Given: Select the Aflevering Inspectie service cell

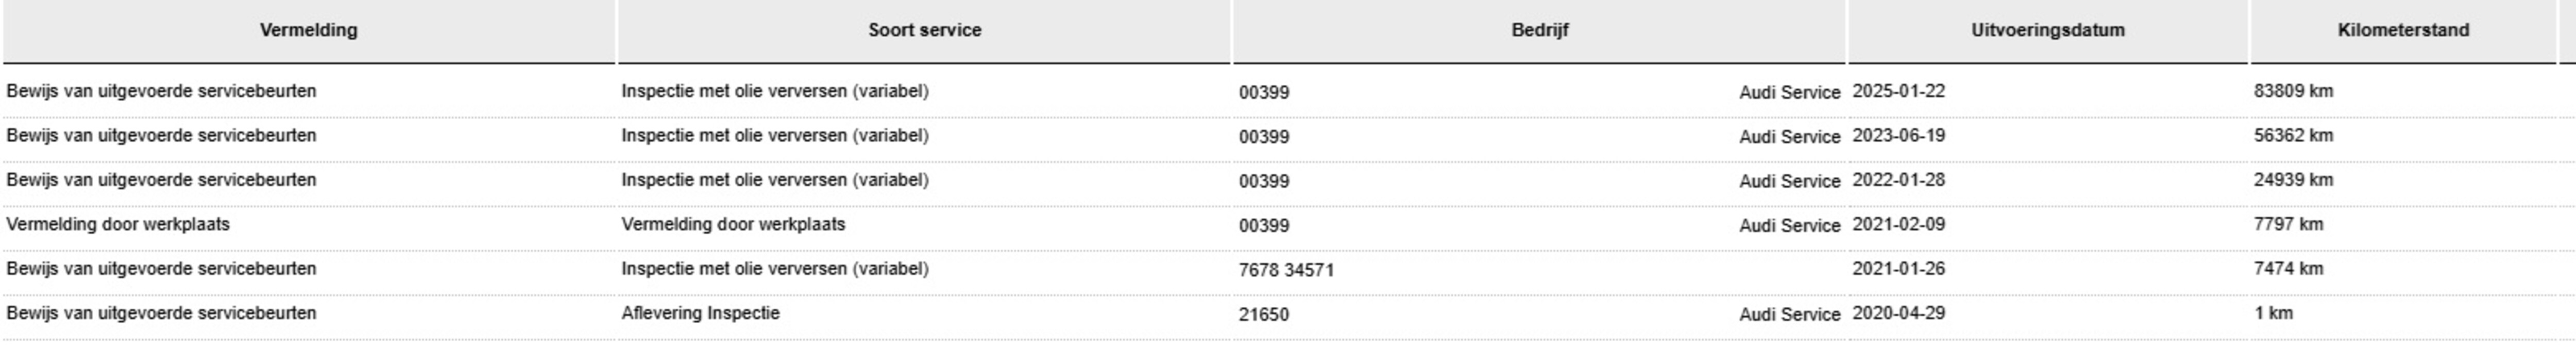Looking at the screenshot, I should (x=700, y=313).
